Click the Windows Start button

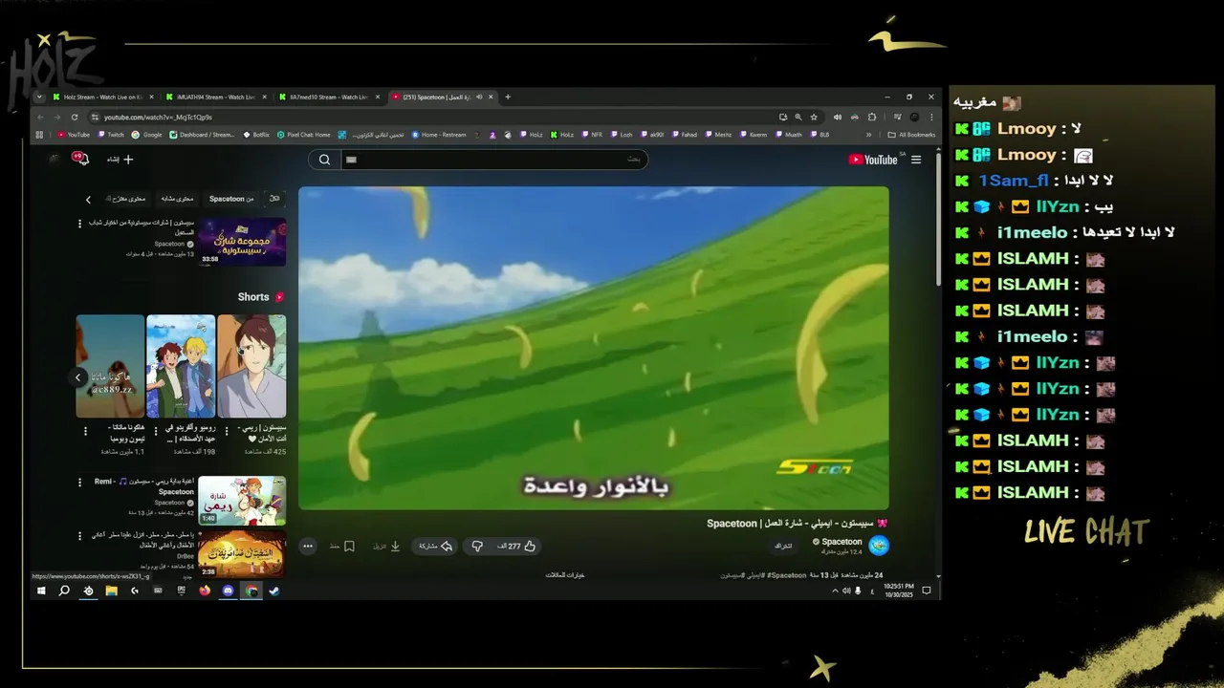click(x=41, y=591)
